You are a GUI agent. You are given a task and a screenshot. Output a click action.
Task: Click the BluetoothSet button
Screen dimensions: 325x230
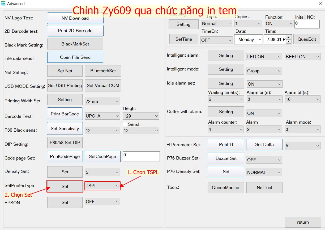pos(103,71)
